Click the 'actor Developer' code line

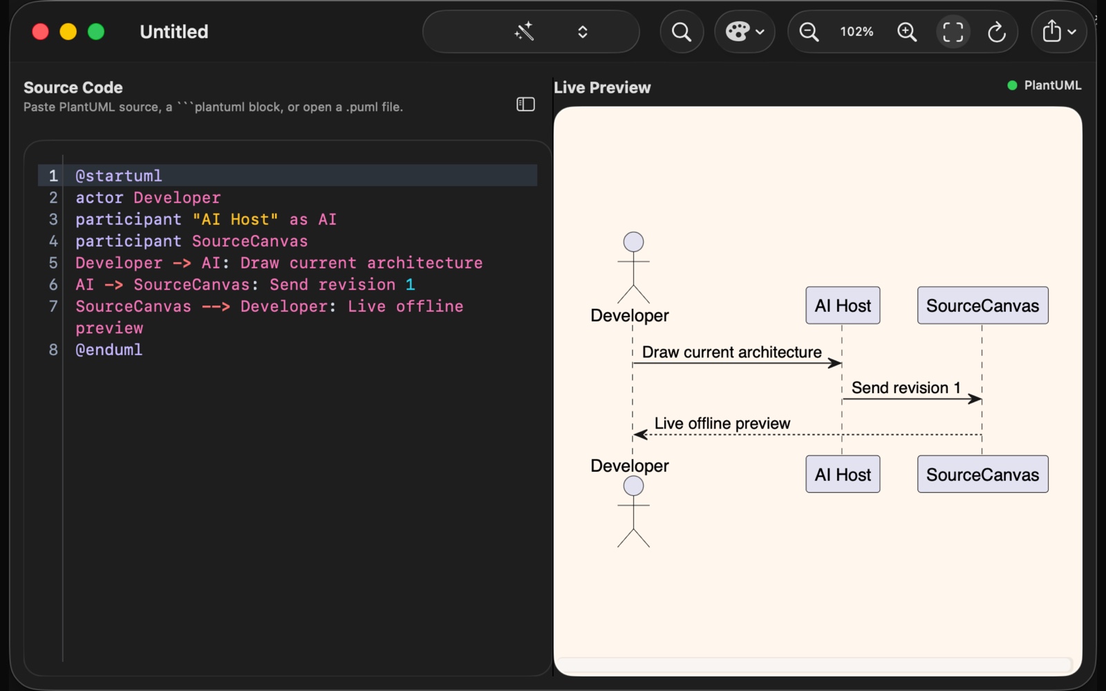148,198
